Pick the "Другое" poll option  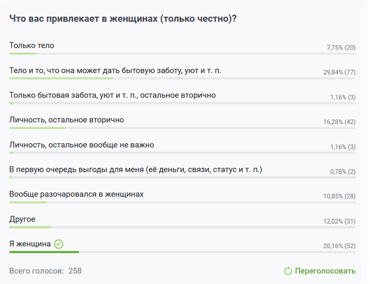pos(22,219)
